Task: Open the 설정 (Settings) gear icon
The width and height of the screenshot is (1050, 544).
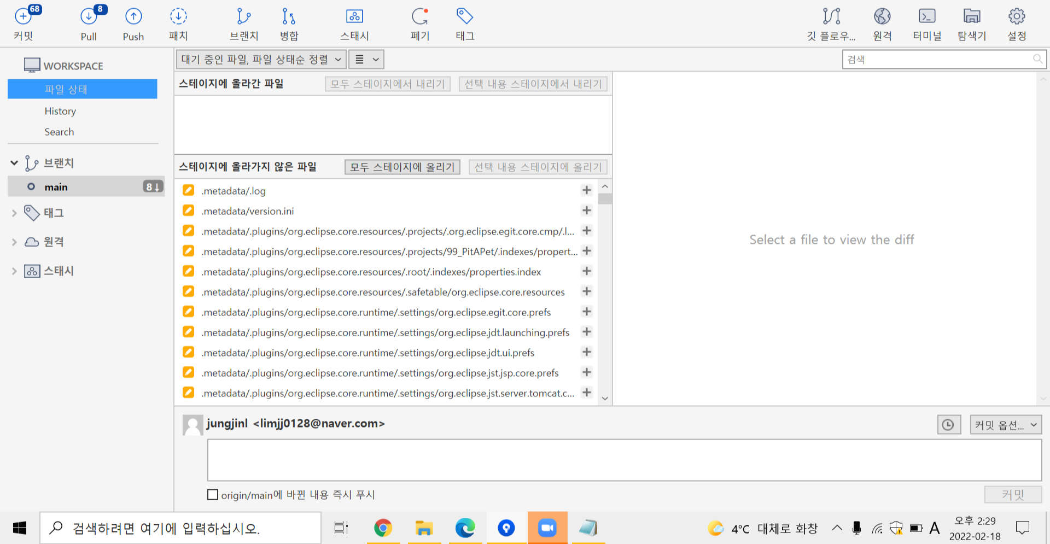Action: pyautogui.click(x=1017, y=23)
